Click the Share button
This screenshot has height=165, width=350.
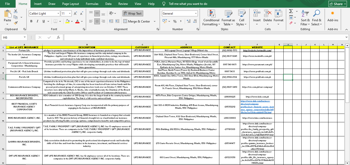click(338, 4)
